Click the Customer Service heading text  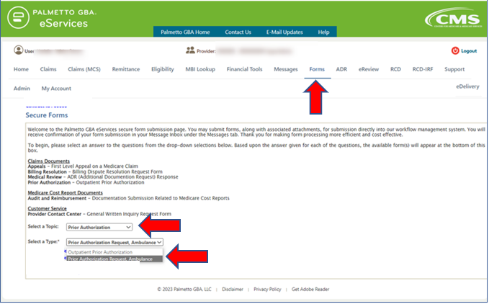coord(47,208)
